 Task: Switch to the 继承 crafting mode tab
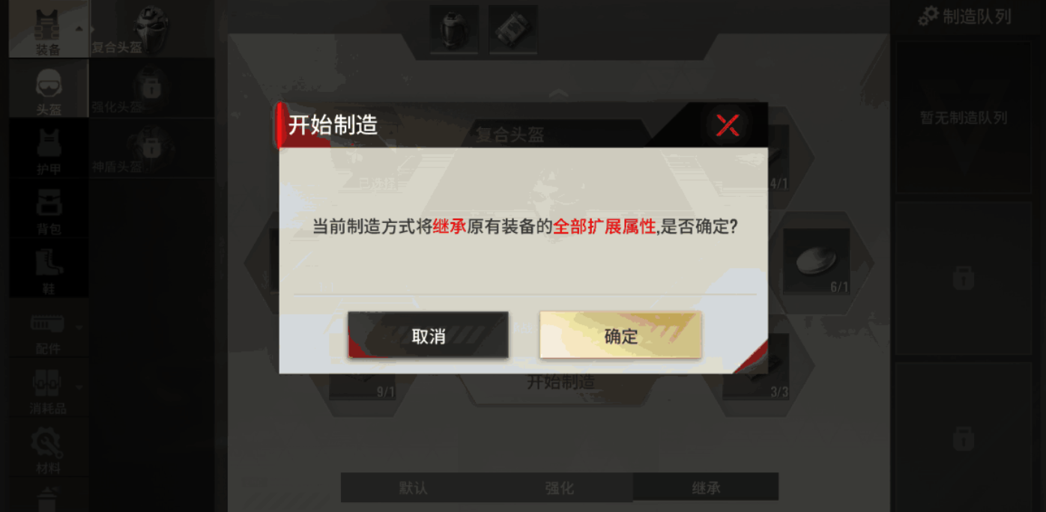pos(706,487)
